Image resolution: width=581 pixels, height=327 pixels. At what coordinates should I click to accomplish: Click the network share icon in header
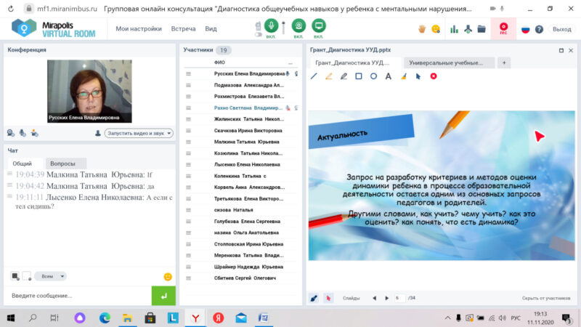468,29
